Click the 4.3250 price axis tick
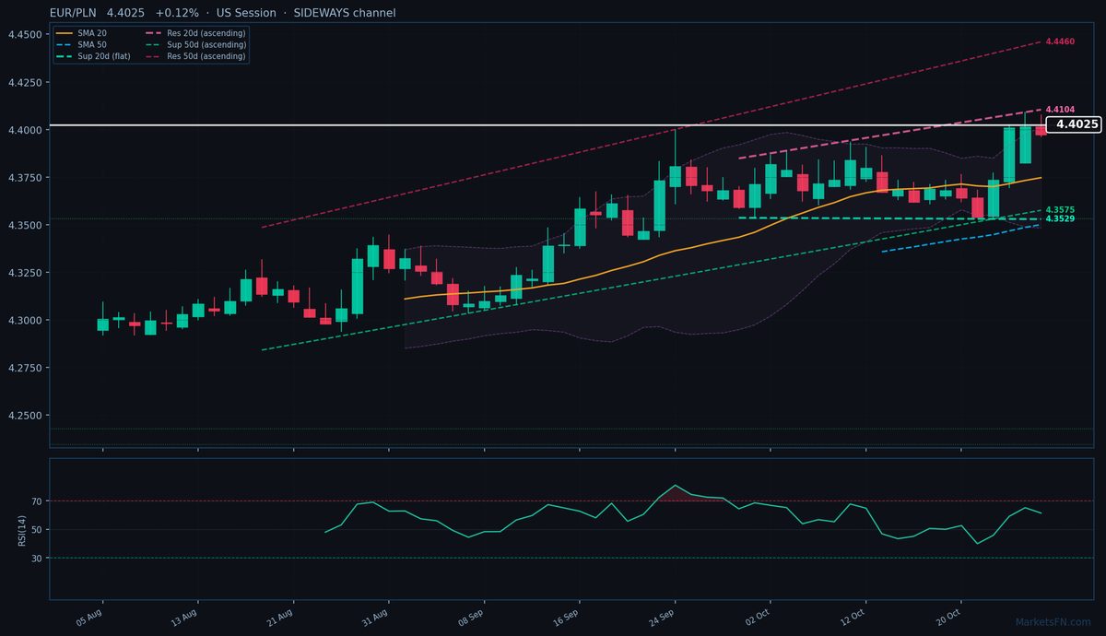 (x=24, y=273)
